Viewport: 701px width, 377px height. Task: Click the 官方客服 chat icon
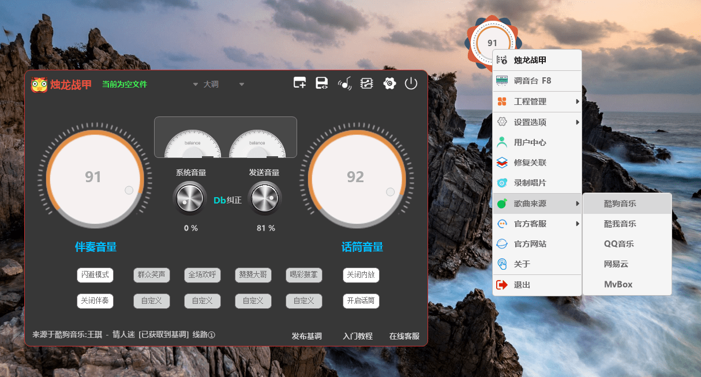click(502, 224)
